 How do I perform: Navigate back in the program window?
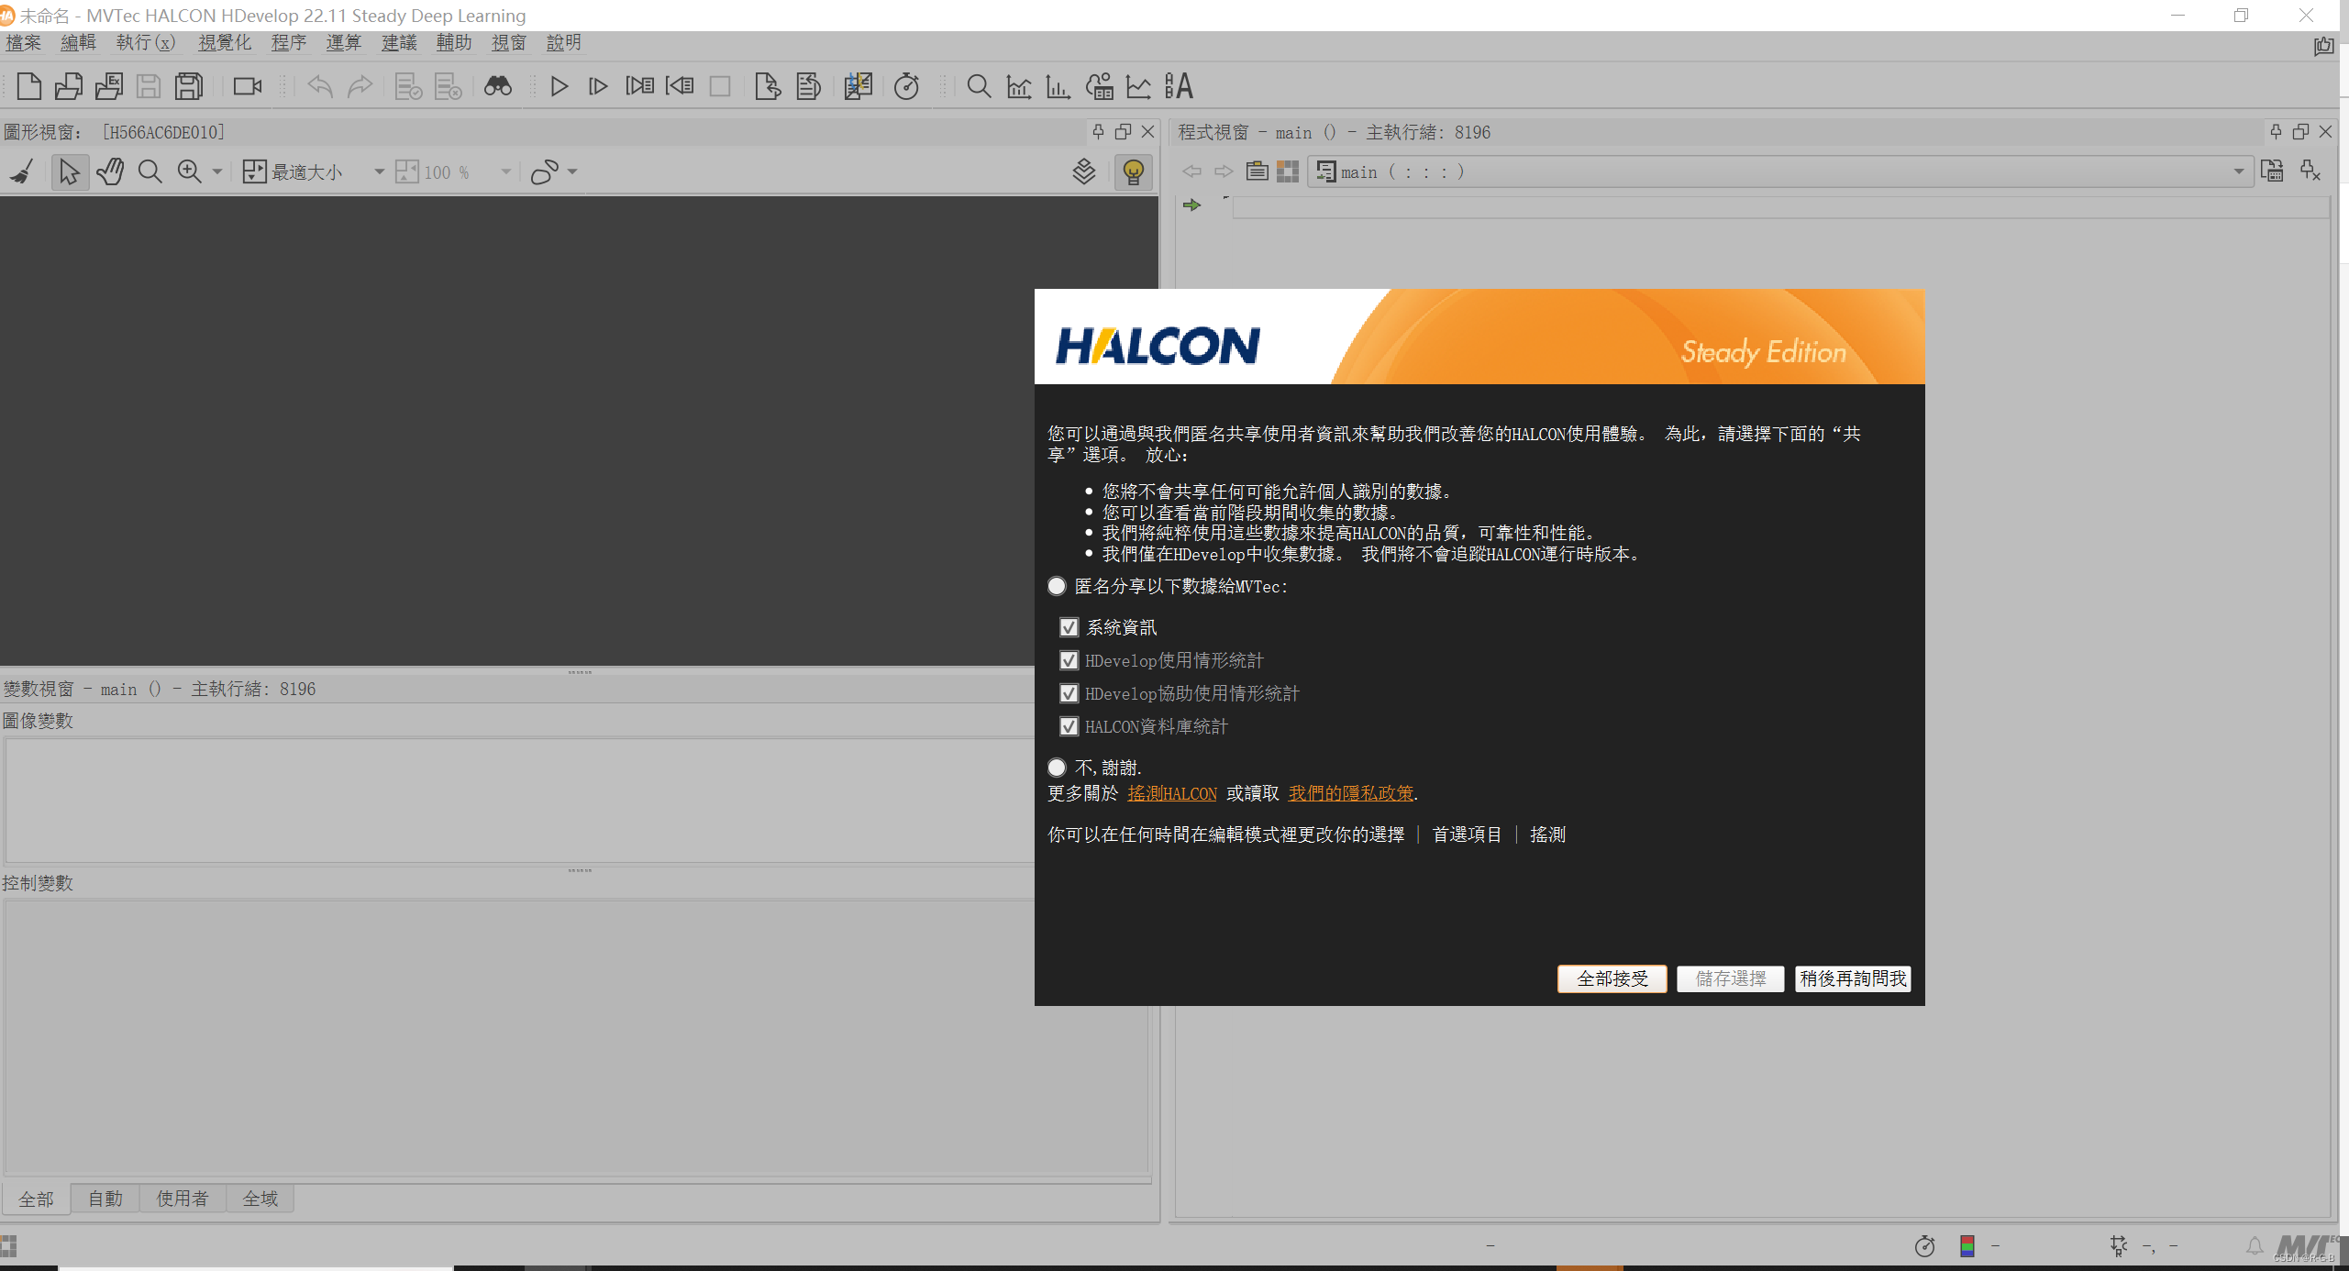tap(1191, 171)
